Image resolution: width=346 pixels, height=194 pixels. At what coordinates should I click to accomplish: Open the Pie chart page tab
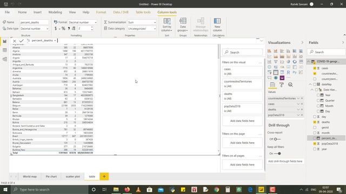(x=51, y=176)
